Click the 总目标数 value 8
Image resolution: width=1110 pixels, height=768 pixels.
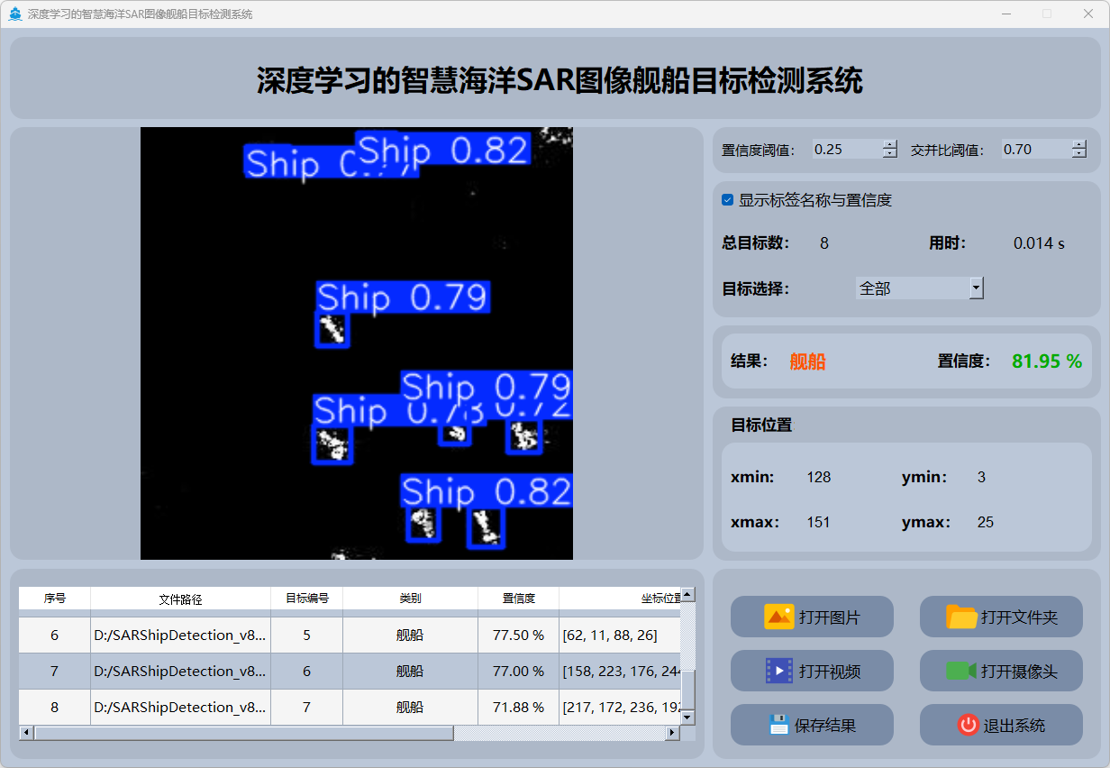(x=824, y=243)
